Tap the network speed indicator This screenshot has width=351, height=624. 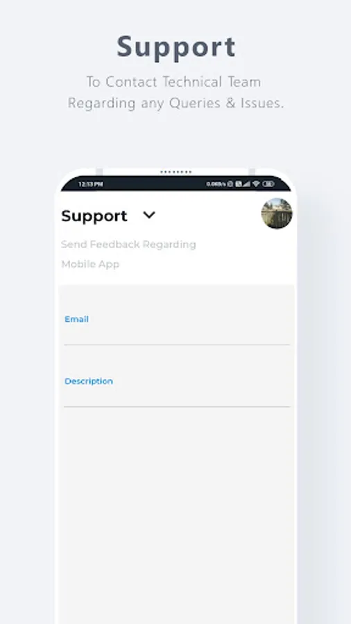tap(216, 184)
